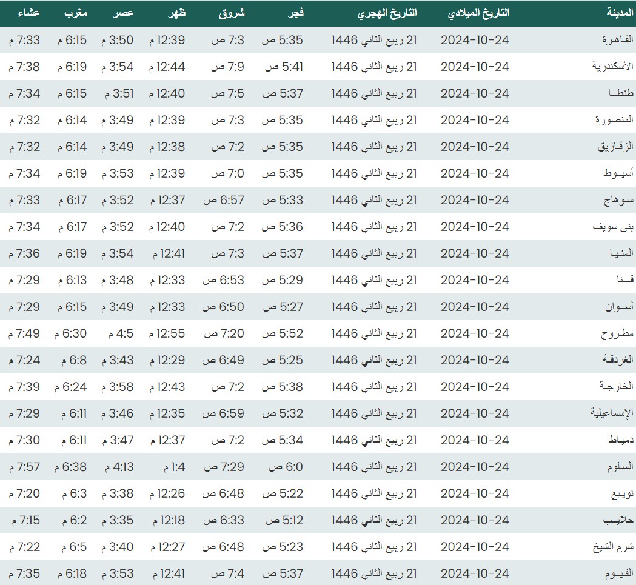Image resolution: width=636 pixels, height=585 pixels.
Task: Click the الأسكندرية city name
Action: pos(612,67)
